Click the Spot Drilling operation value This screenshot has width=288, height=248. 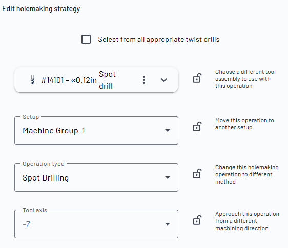click(x=46, y=178)
